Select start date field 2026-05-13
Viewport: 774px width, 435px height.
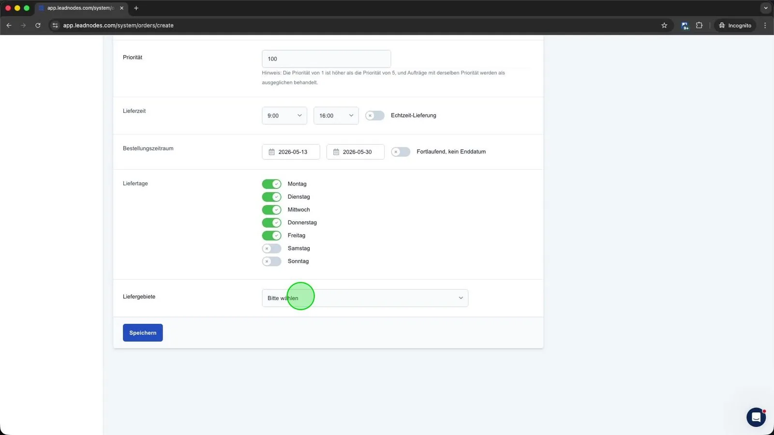coord(291,152)
